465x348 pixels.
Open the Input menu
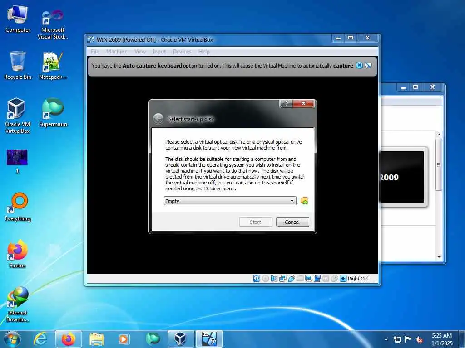(159, 52)
